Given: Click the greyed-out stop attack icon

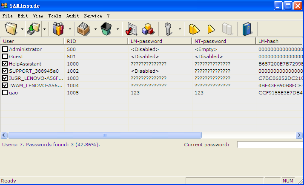Looking at the screenshot, I should [x=227, y=29].
